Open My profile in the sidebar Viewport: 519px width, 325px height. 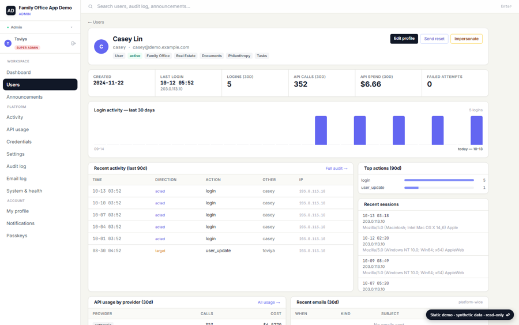click(40, 211)
